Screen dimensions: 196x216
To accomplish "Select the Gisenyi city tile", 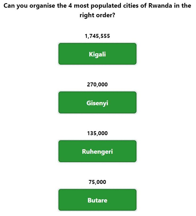I will click(97, 103).
